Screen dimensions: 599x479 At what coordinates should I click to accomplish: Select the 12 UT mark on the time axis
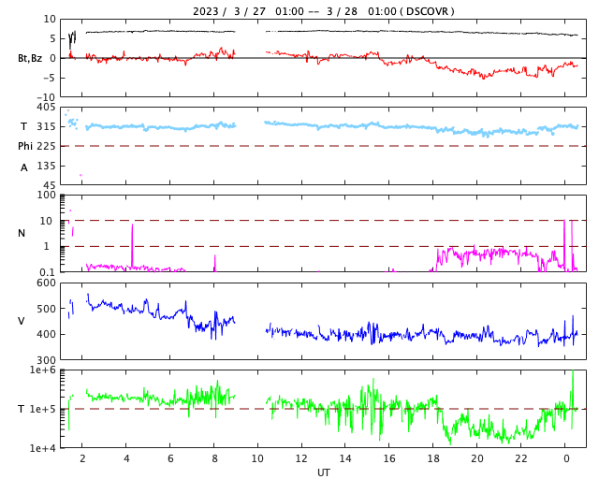(301, 459)
